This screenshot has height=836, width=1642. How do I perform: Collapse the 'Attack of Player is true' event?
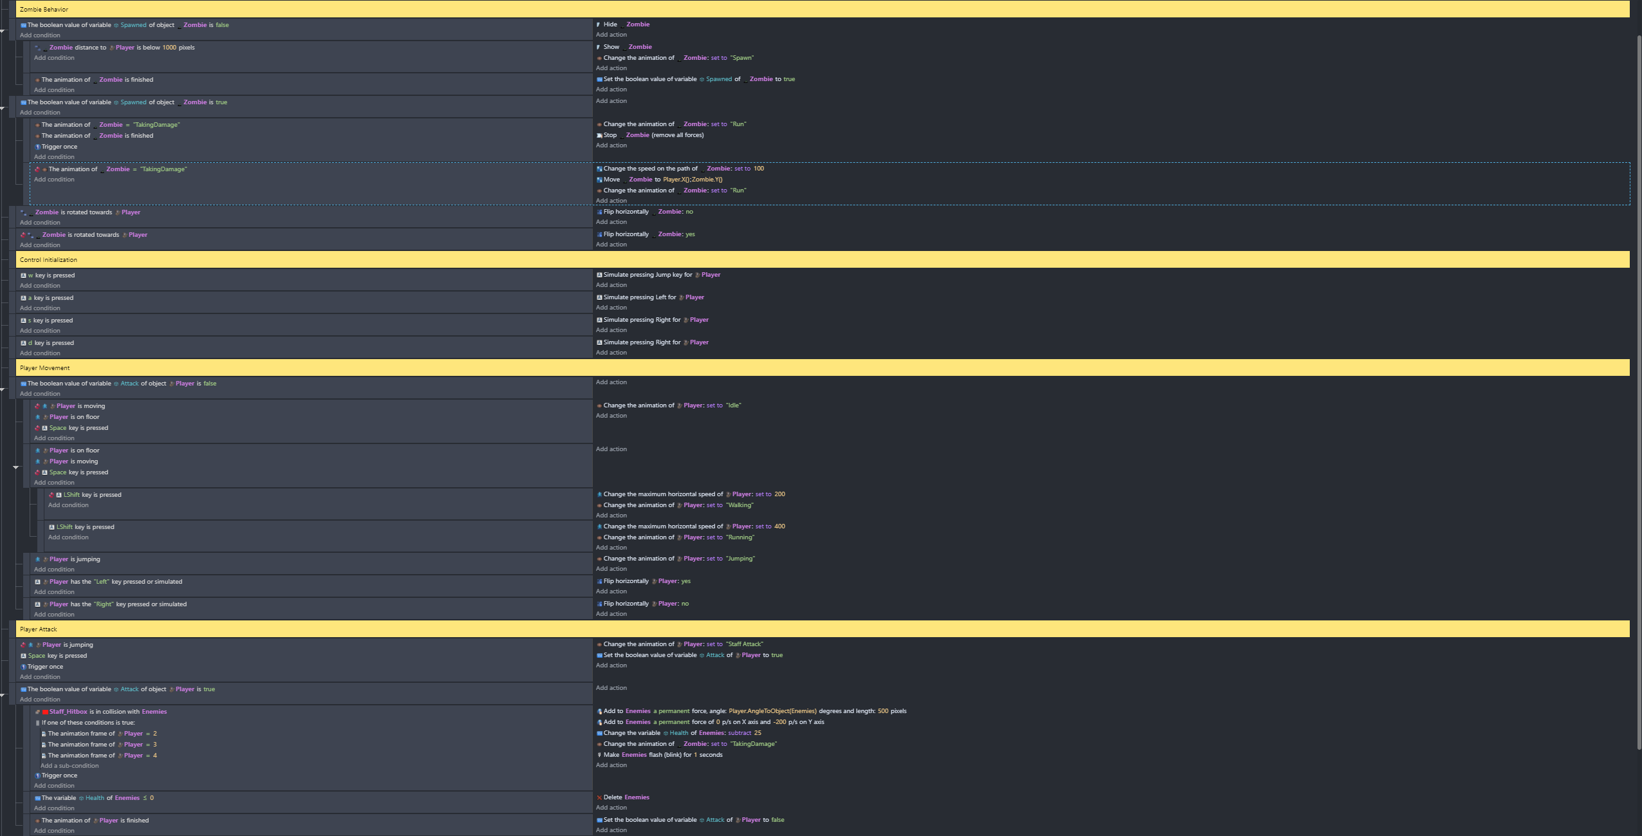[x=3, y=694]
